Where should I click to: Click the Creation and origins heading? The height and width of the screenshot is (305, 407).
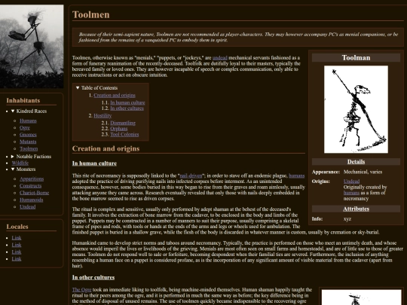coord(106,148)
